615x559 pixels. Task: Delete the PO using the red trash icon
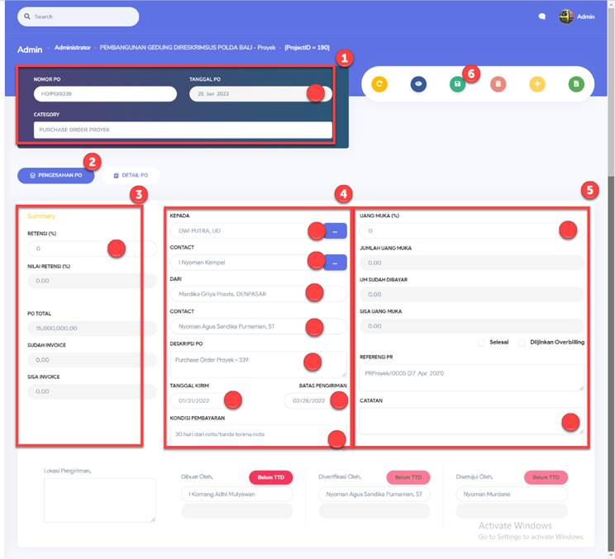498,83
